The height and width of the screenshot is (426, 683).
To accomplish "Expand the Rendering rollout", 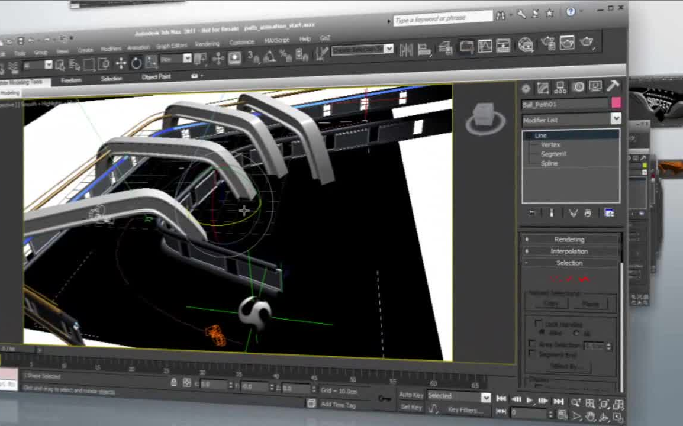I will [x=569, y=239].
